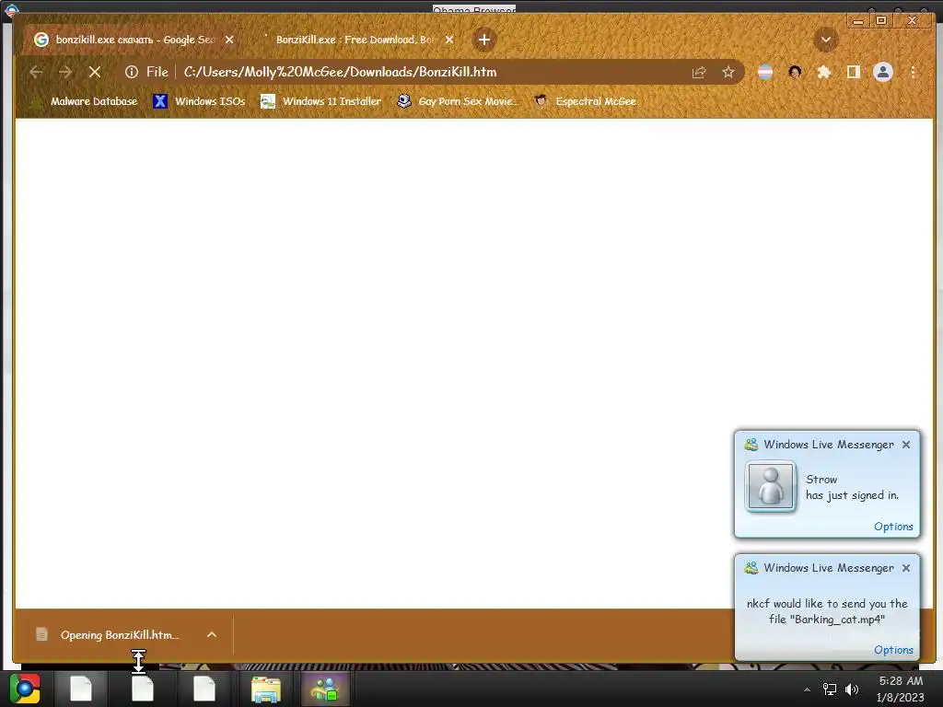Open Options on Barking_cat.mp4 notification

pos(893,650)
